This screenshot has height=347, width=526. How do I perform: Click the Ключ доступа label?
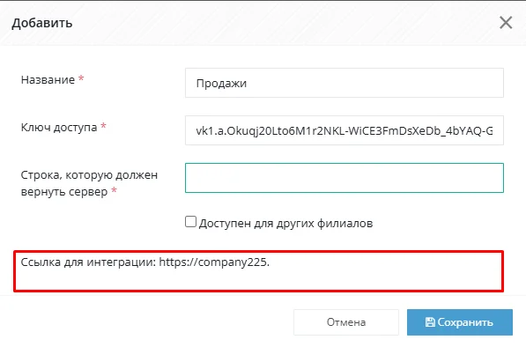(x=59, y=128)
